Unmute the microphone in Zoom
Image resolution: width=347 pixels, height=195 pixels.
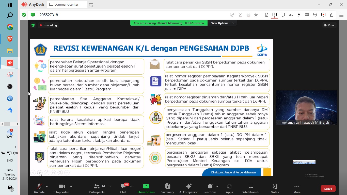(x=39, y=188)
